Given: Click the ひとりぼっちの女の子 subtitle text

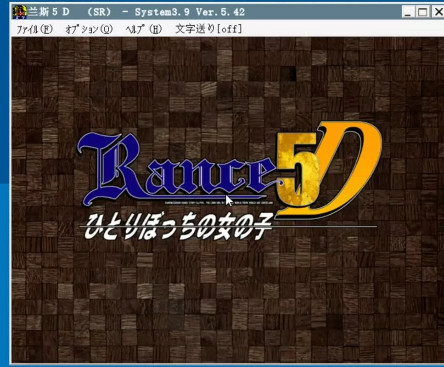Looking at the screenshot, I should pos(179,227).
